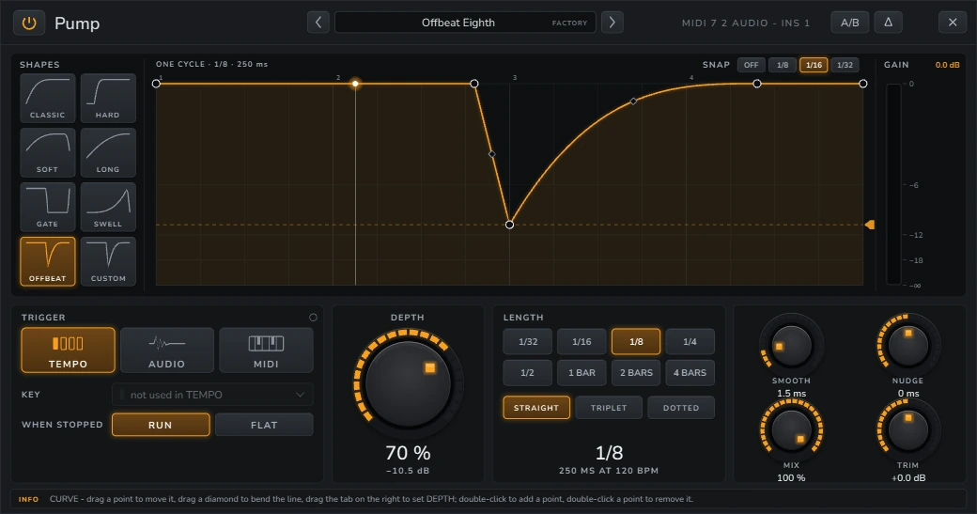Click the curve start point node
Image resolution: width=977 pixels, height=514 pixels.
click(156, 84)
